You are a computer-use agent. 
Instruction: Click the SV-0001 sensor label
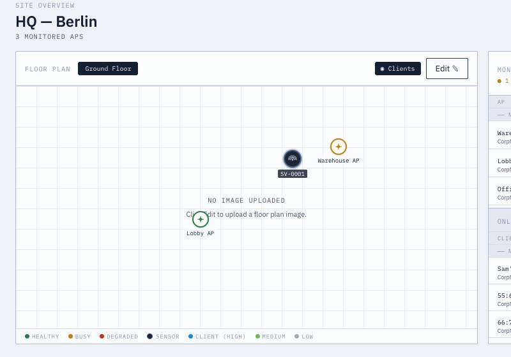click(293, 174)
